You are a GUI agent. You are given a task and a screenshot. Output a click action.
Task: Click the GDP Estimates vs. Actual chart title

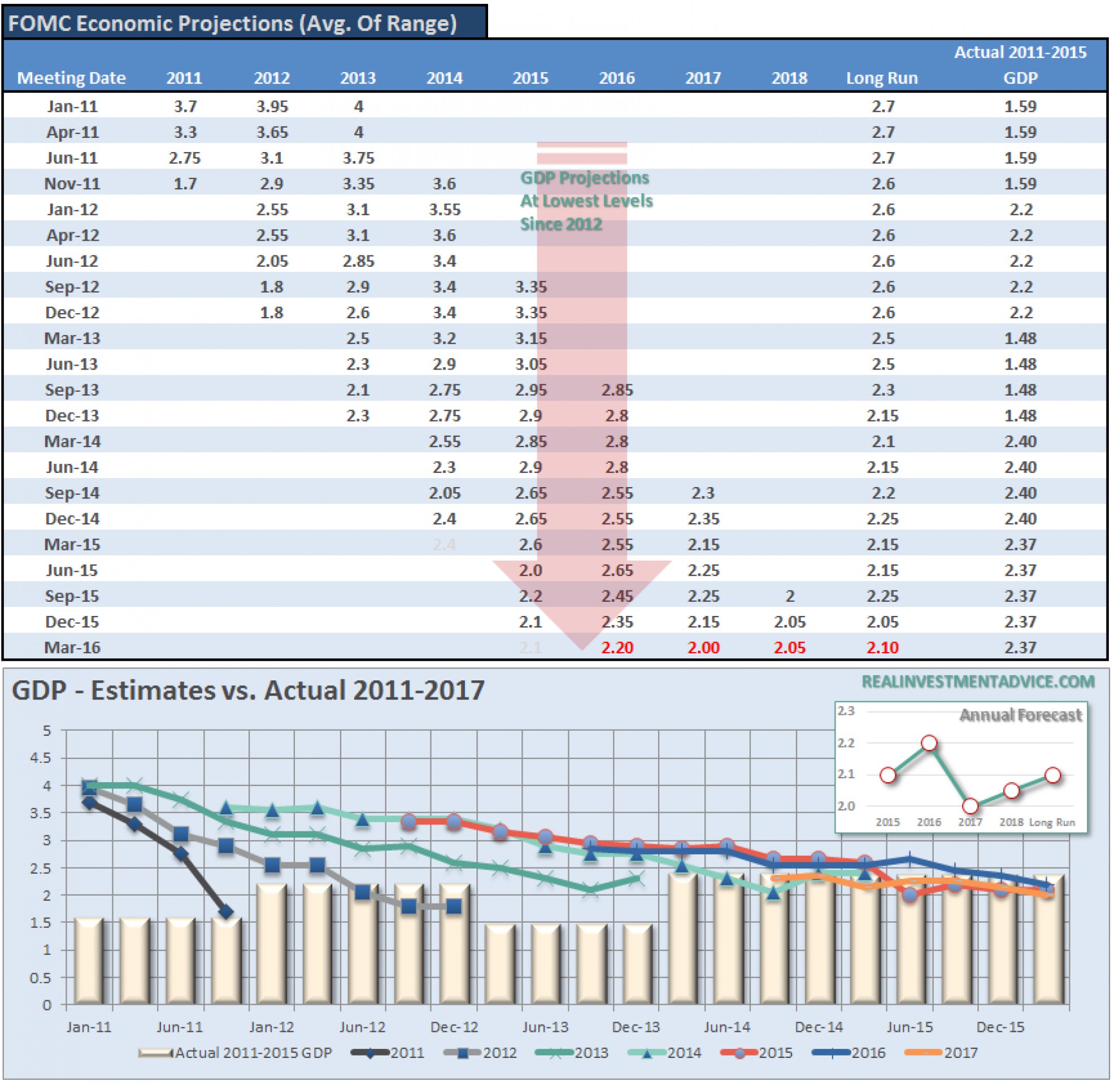click(x=248, y=691)
